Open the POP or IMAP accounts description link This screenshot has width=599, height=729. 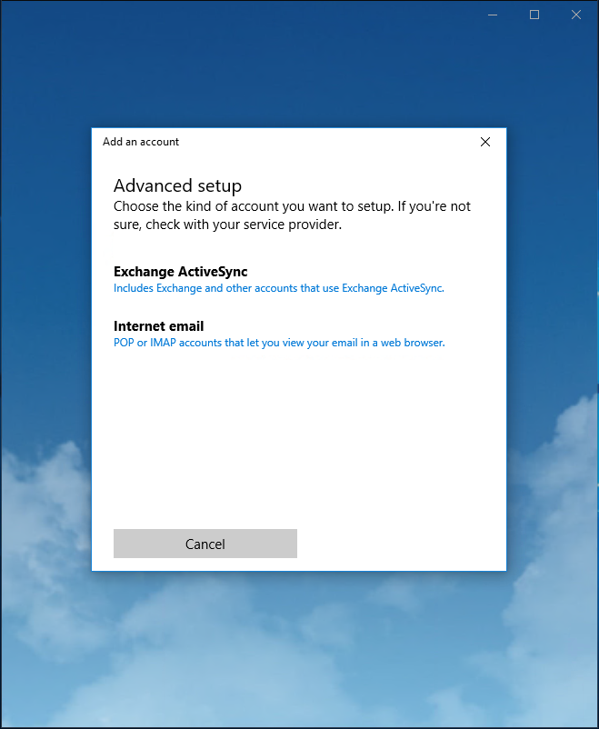279,343
